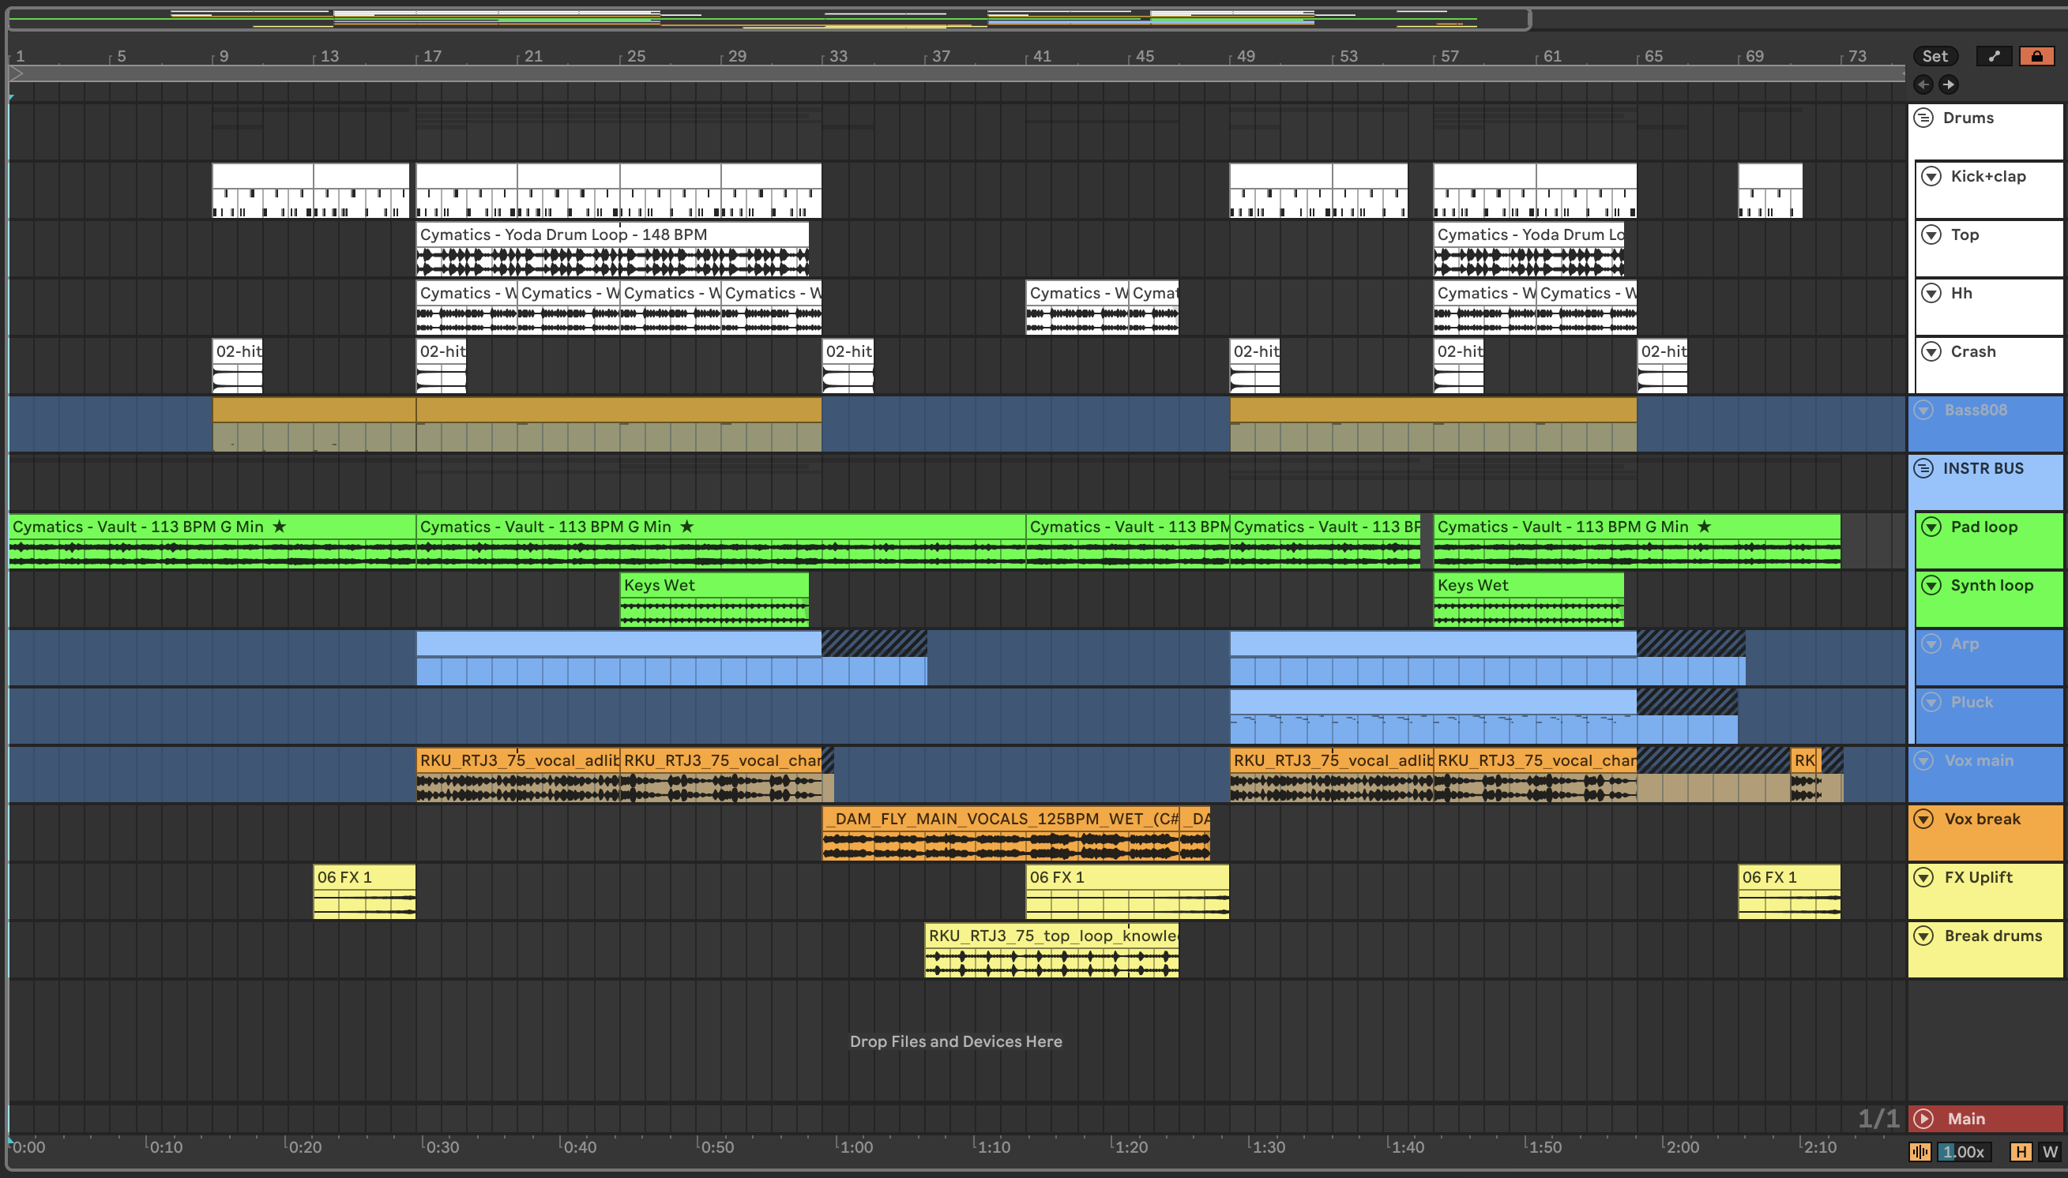Select the Break drums track name

1993,936
